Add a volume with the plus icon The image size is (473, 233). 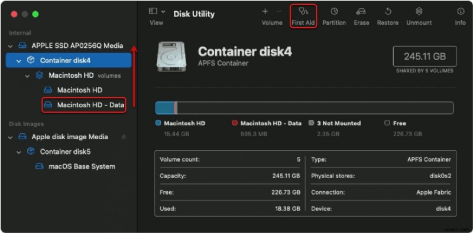coord(265,11)
